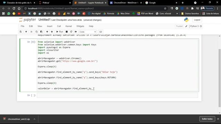This screenshot has height=124, width=221.
Task: Open the Cell menu
Action: click(x=59, y=26)
